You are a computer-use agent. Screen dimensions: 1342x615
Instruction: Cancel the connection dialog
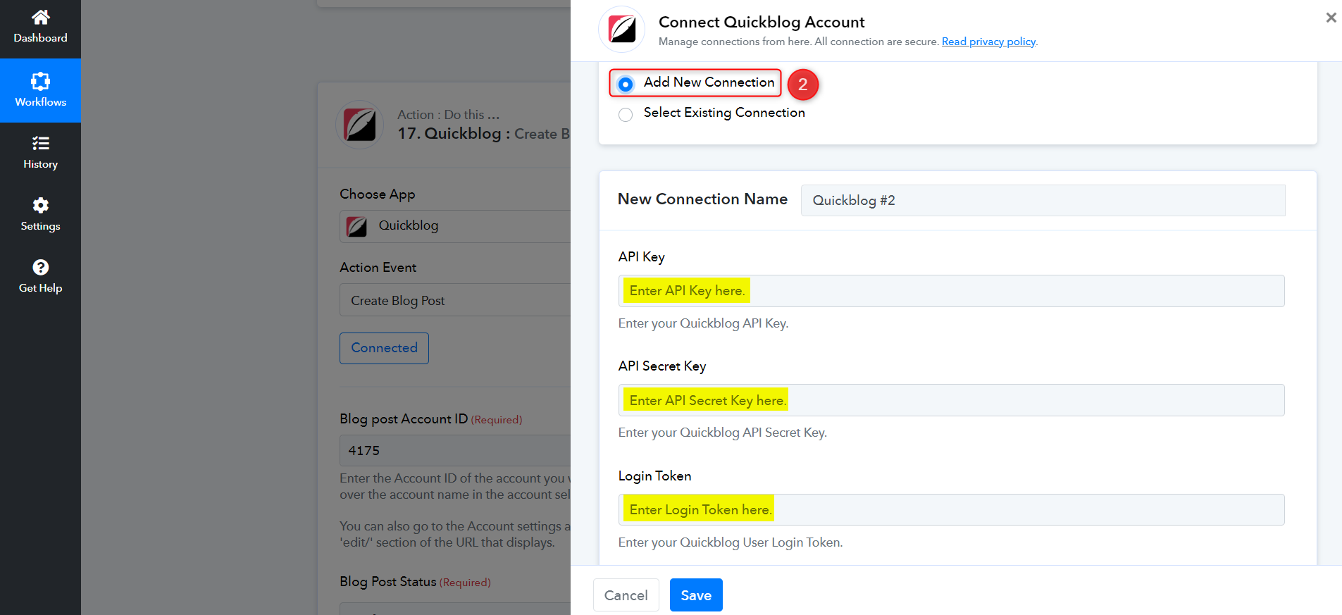pos(626,595)
